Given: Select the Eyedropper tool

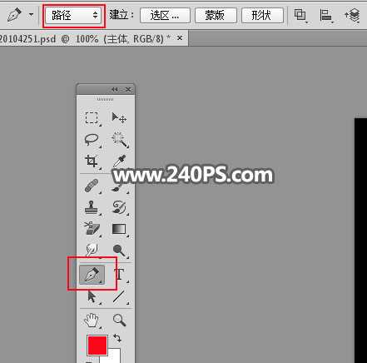Looking at the screenshot, I should click(x=120, y=161).
